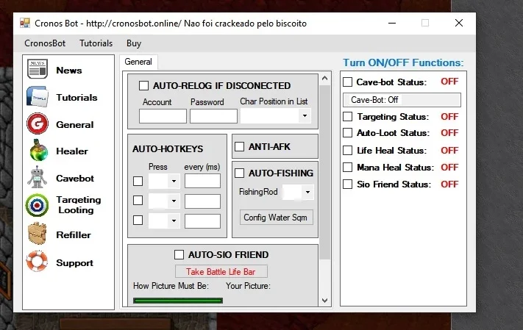Screen dimensions: 523x330
Task: Click the Cave-Bot: Off button
Action: pyautogui.click(x=402, y=100)
